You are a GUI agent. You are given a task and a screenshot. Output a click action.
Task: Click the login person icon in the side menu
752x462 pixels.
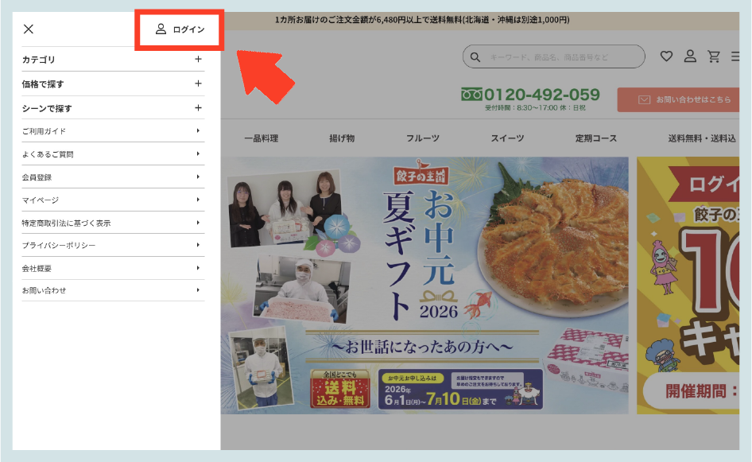tap(161, 29)
